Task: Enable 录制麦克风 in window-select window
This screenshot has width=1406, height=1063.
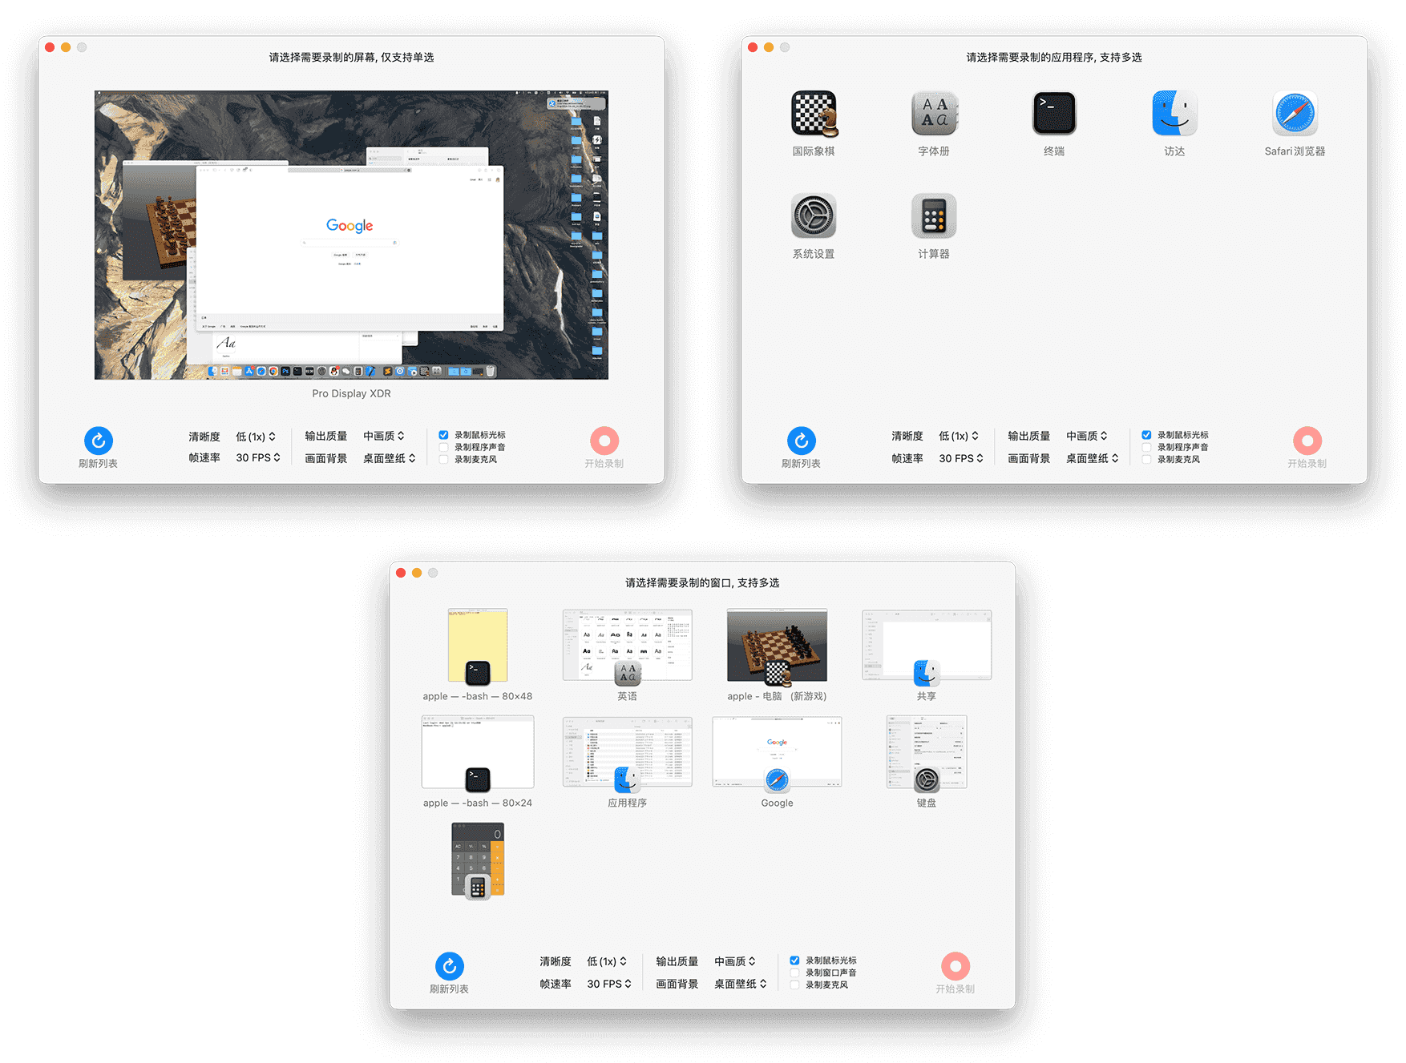Action: (x=794, y=984)
